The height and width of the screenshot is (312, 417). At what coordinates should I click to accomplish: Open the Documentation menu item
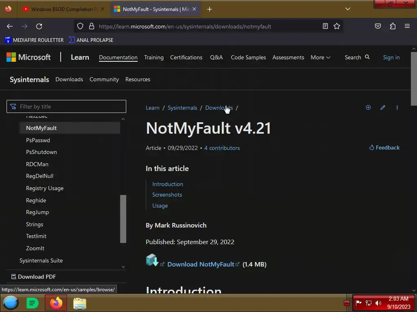click(118, 57)
